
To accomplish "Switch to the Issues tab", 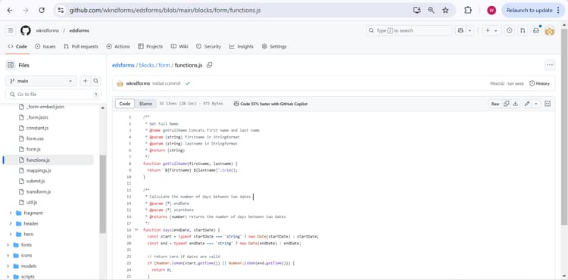I will [x=45, y=47].
